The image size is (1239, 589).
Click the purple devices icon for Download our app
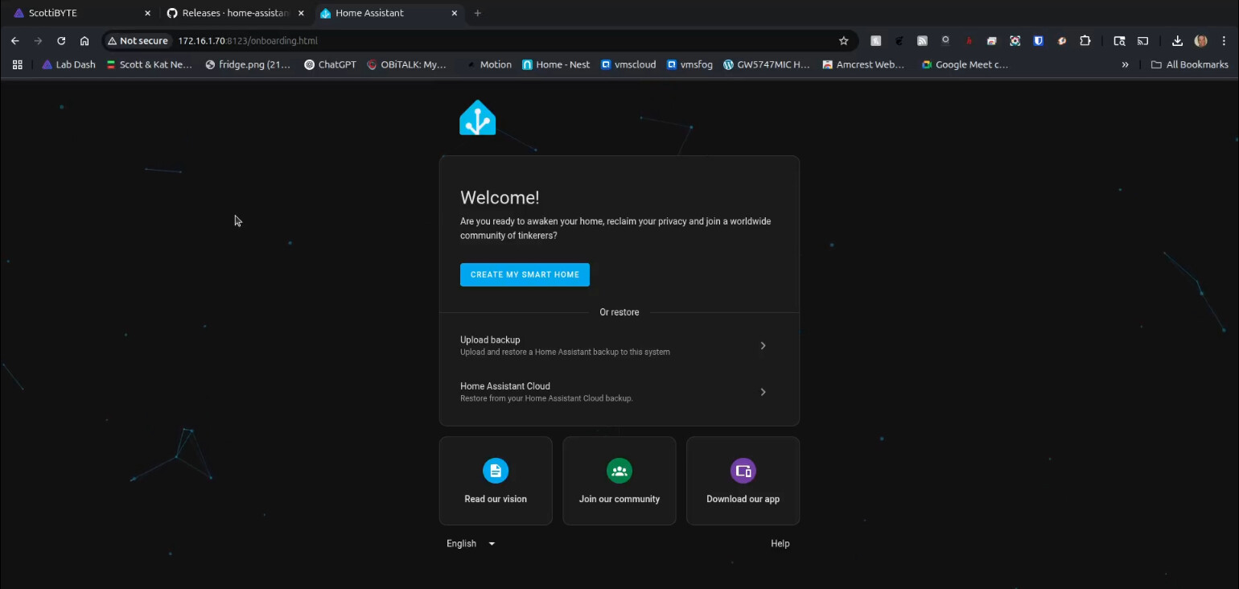(x=743, y=471)
